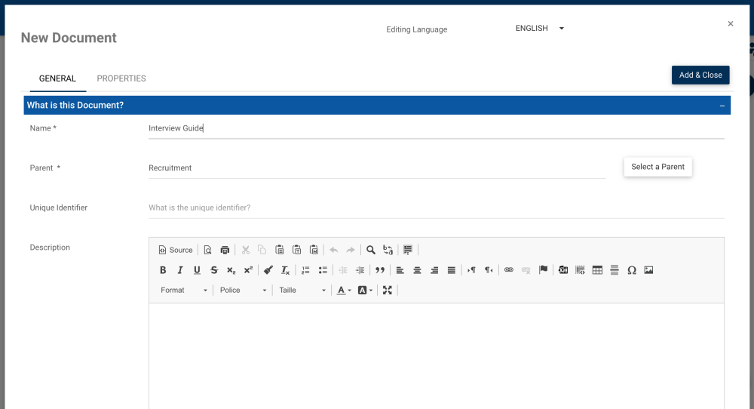Close the New Document dialog
The image size is (754, 409).
coord(731,23)
